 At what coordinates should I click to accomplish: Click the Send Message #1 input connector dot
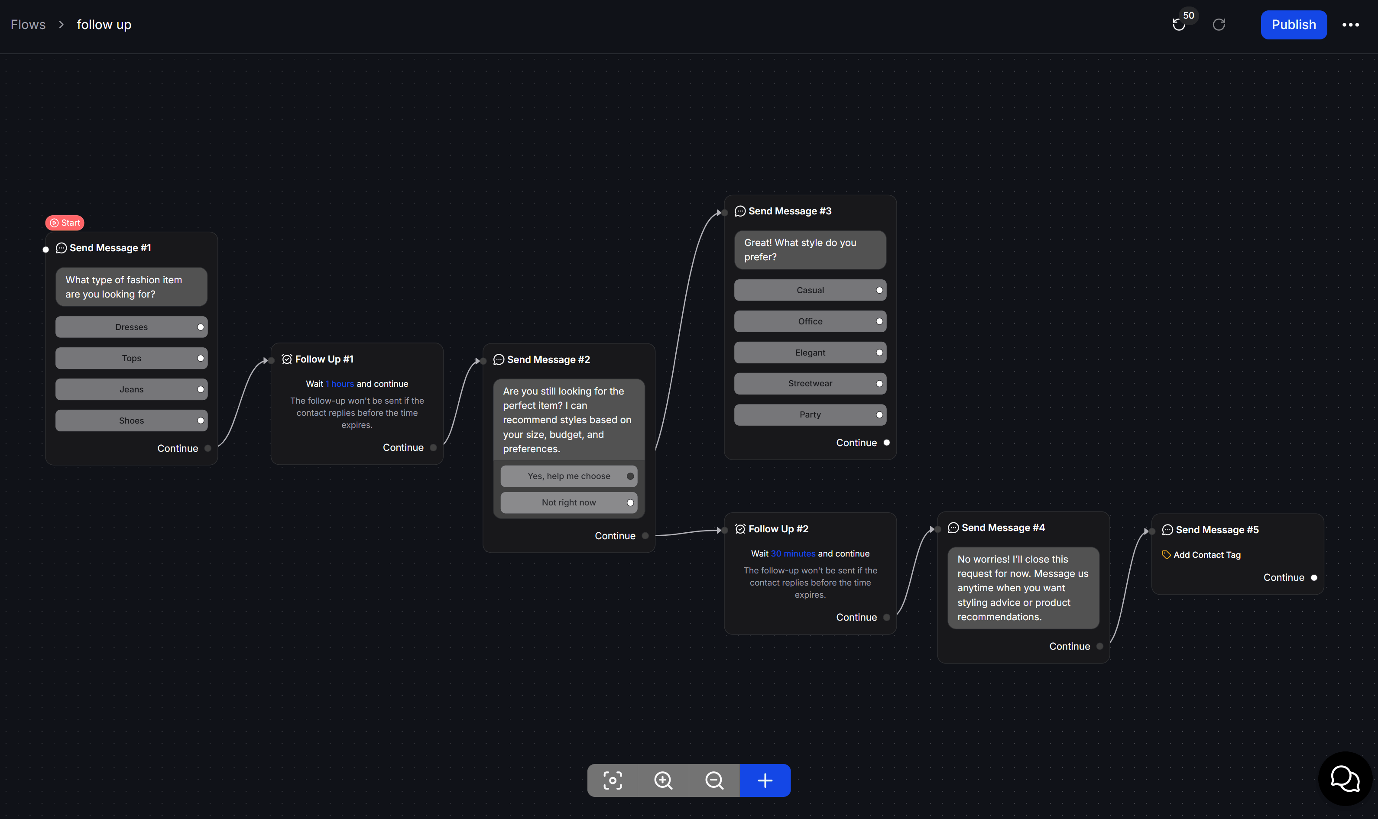pos(46,249)
